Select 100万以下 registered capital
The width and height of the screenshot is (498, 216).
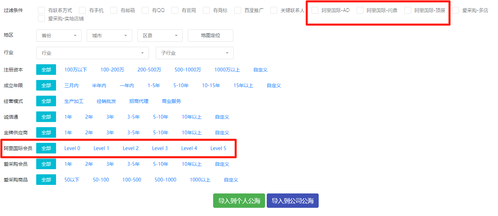click(x=76, y=70)
